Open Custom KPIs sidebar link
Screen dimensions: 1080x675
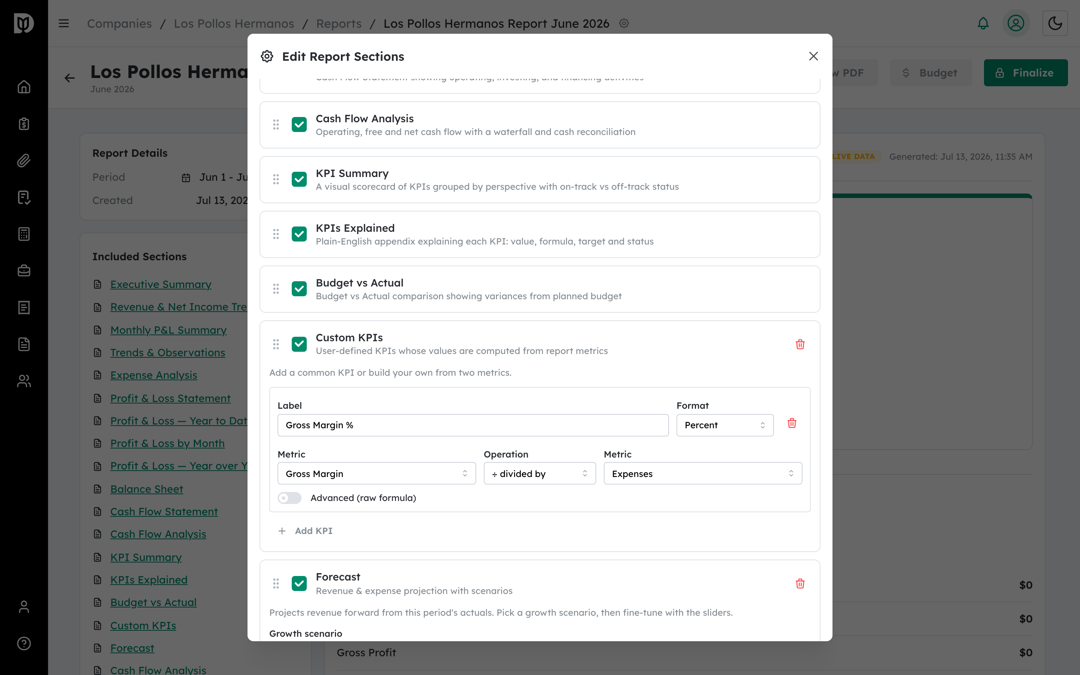pos(143,625)
